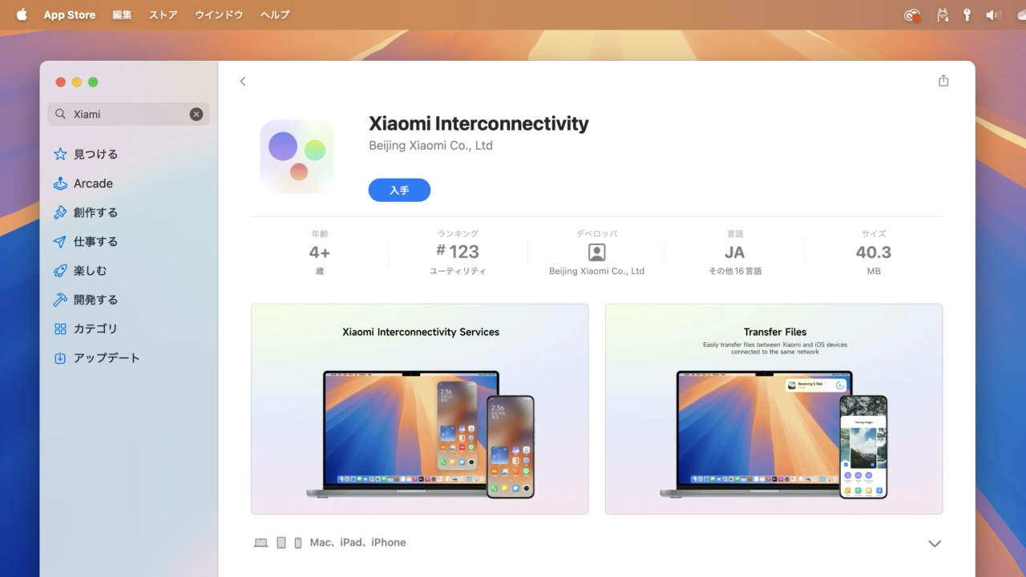The width and height of the screenshot is (1026, 577).
Task: Open the share icon at top right
Action: click(943, 81)
